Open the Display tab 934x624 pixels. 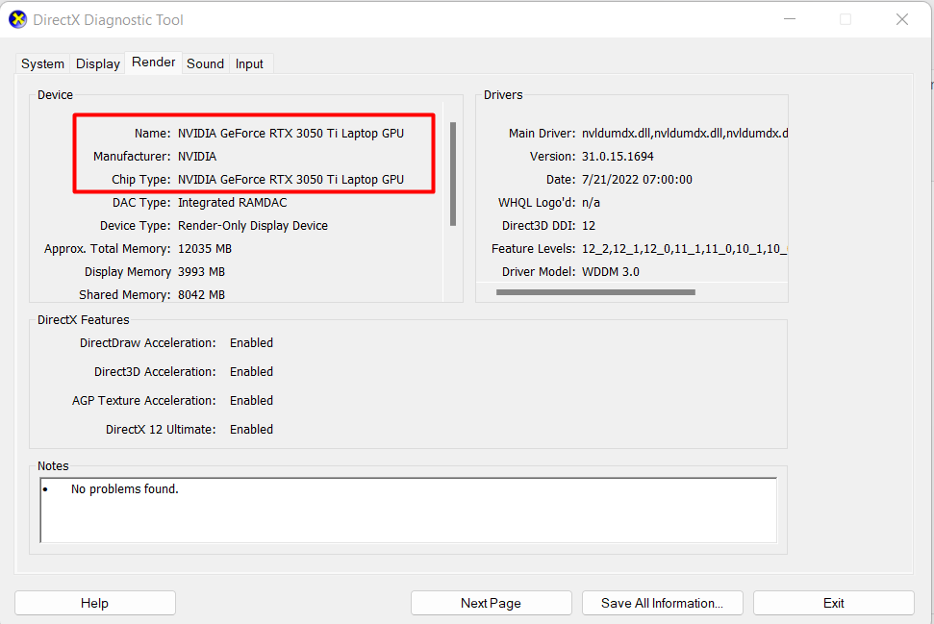[98, 63]
